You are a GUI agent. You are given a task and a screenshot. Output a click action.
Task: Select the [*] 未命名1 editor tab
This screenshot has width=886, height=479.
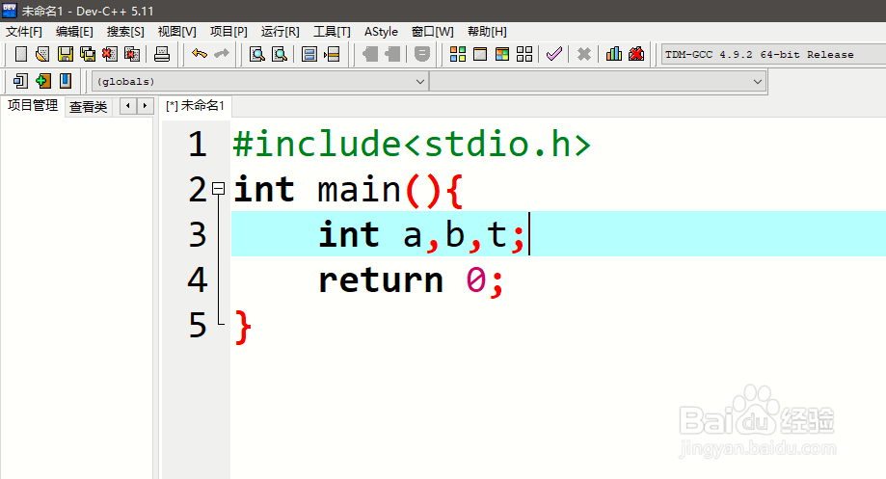point(196,106)
